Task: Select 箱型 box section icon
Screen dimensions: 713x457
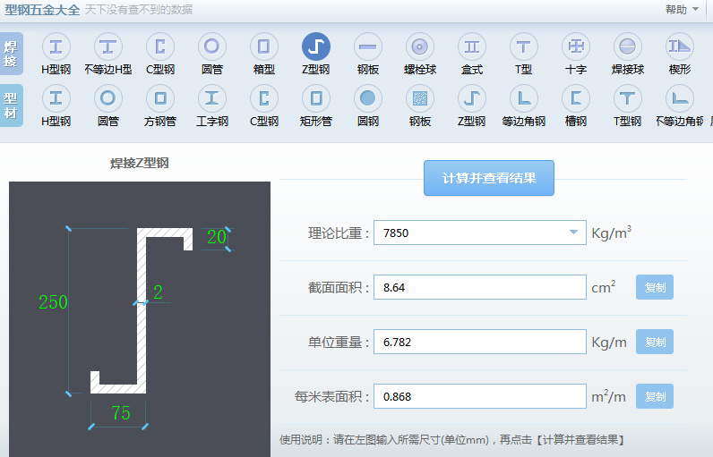Action: click(263, 47)
